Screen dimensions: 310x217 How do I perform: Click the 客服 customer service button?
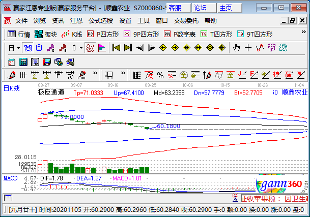(179, 8)
